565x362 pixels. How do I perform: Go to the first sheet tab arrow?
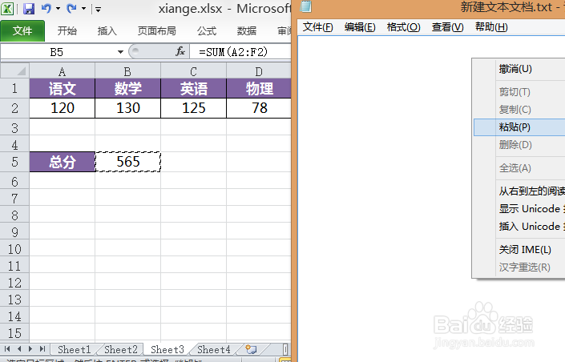pyautogui.click(x=7, y=348)
